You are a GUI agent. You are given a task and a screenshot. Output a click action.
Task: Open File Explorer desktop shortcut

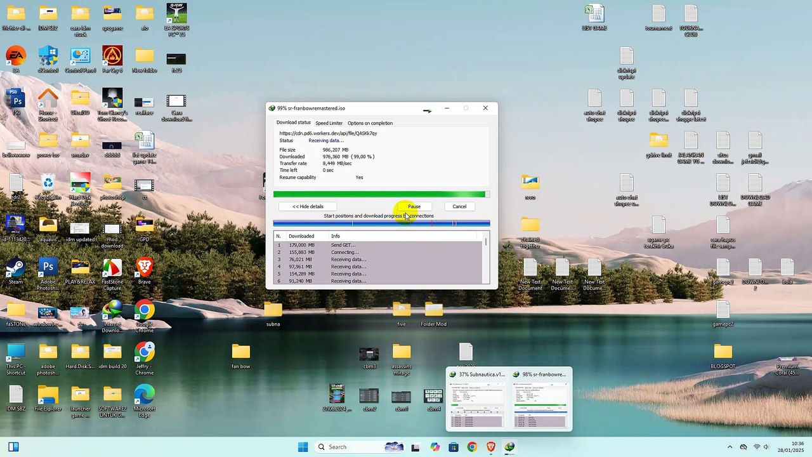coord(48,397)
